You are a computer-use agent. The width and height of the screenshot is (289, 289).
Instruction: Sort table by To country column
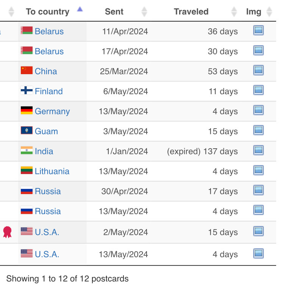click(48, 12)
